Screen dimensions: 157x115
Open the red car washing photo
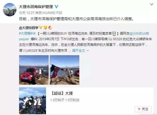point(34,70)
